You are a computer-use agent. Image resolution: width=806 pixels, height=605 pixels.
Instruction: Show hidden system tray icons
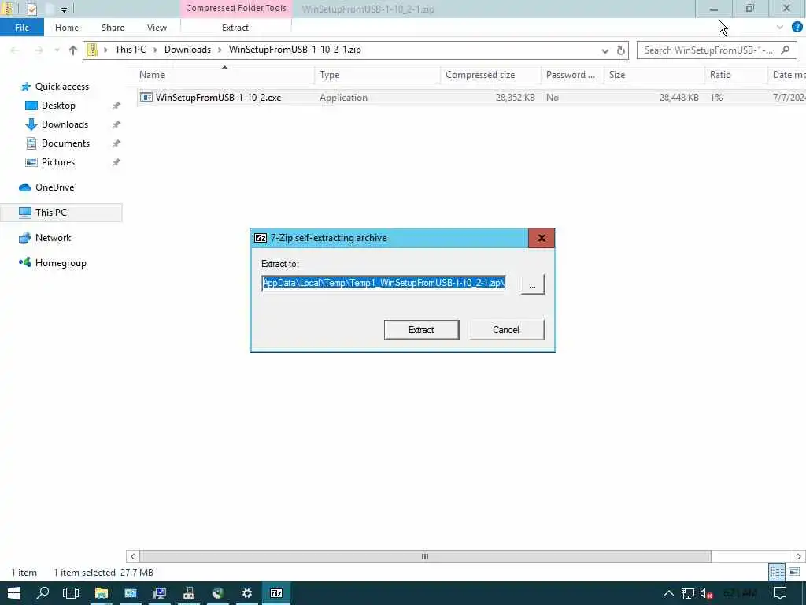[x=669, y=594]
